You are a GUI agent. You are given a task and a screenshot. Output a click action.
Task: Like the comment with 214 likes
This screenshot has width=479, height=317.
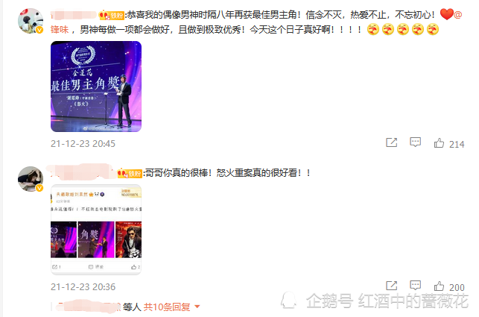pos(439,143)
